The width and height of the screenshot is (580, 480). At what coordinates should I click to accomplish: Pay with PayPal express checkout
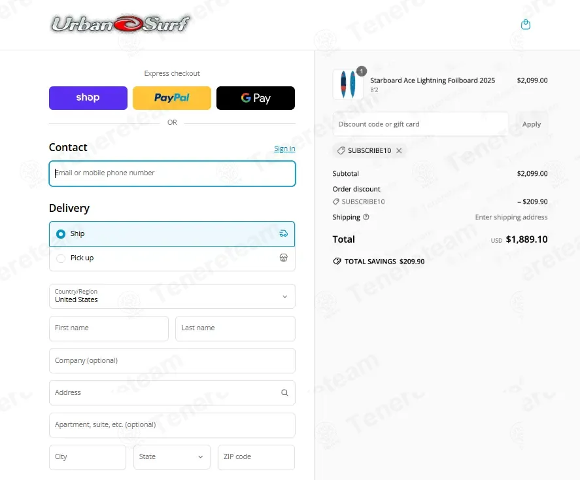click(171, 98)
